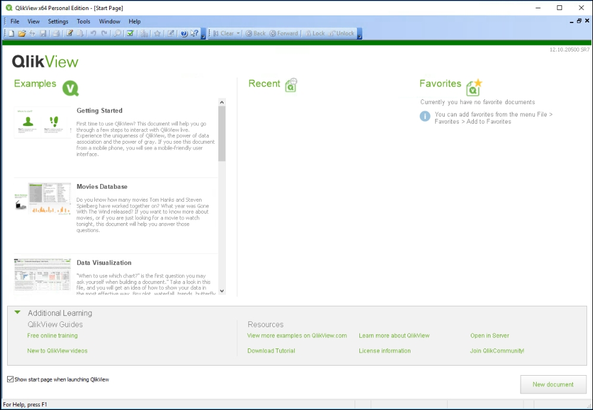Click the Unlock selections toolbar button

point(342,34)
